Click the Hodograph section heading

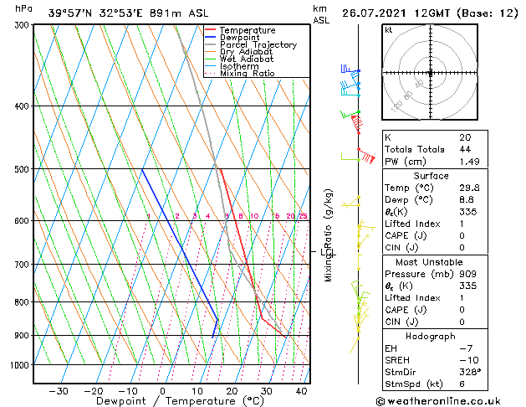[431, 337]
